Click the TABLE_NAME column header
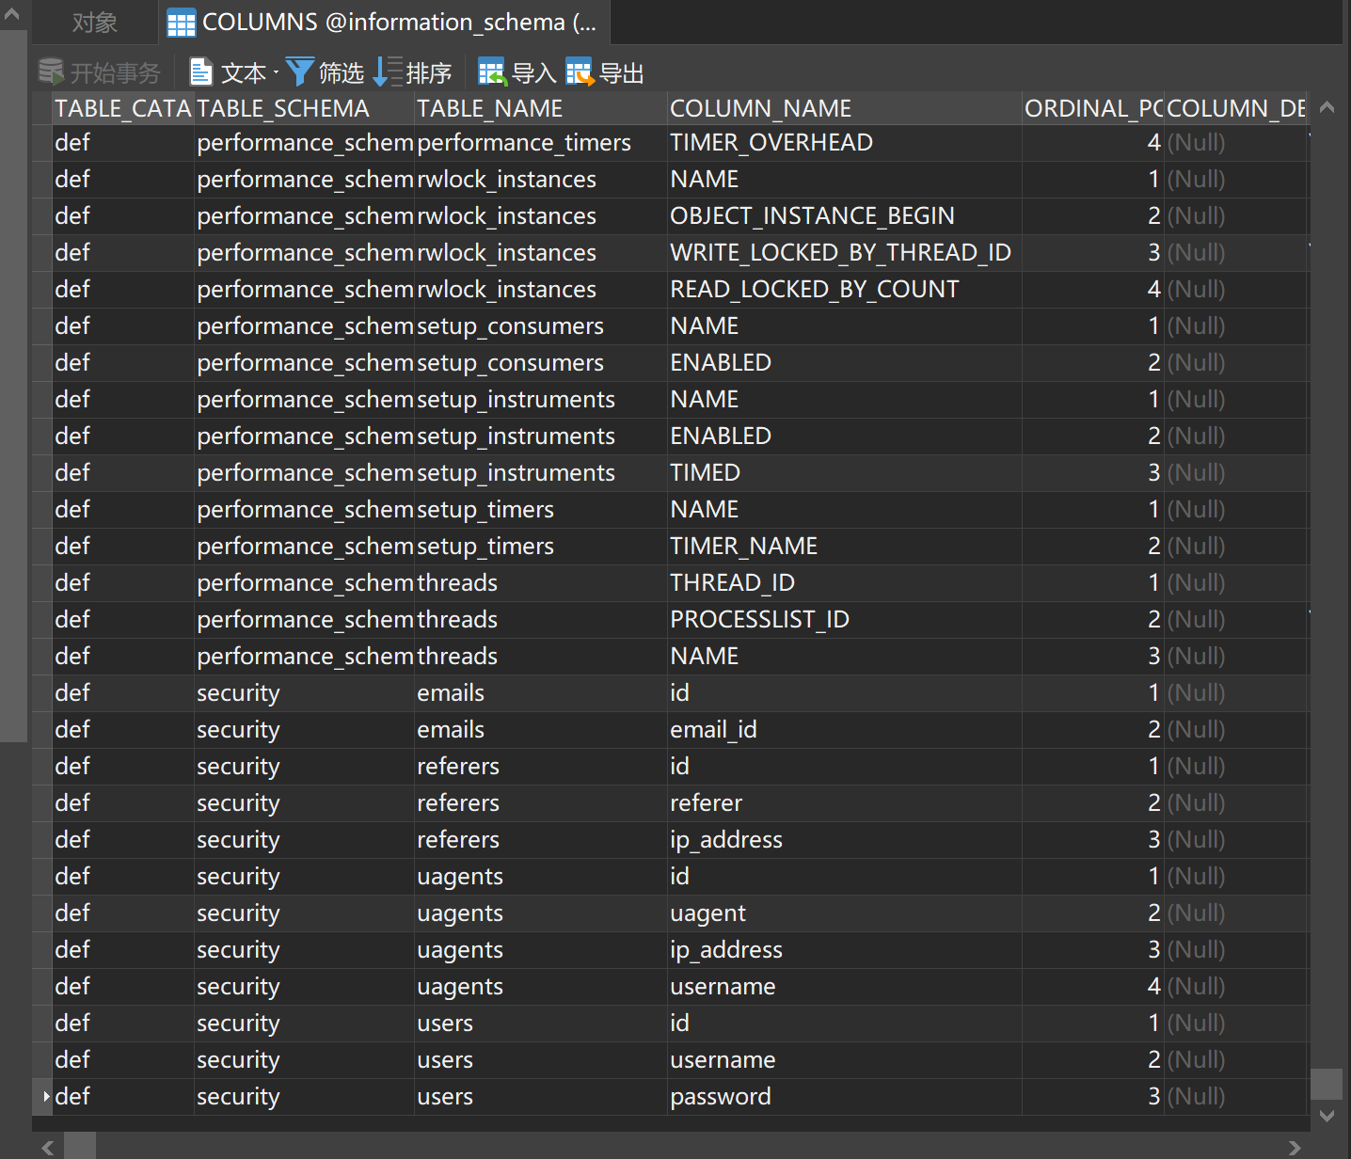The image size is (1351, 1159). tap(489, 109)
